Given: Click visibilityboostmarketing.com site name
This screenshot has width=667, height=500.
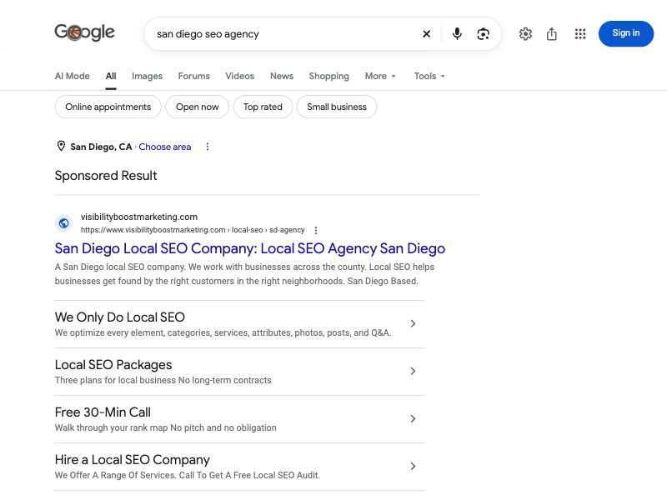Looking at the screenshot, I should point(139,217).
